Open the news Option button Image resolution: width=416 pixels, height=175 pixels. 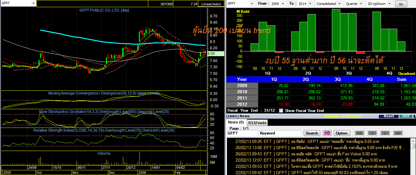[x=342, y=133]
